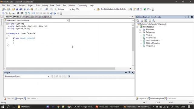194x109 pixels.
Task: Toggle word wrap in Output panel
Action: click(x=69, y=76)
